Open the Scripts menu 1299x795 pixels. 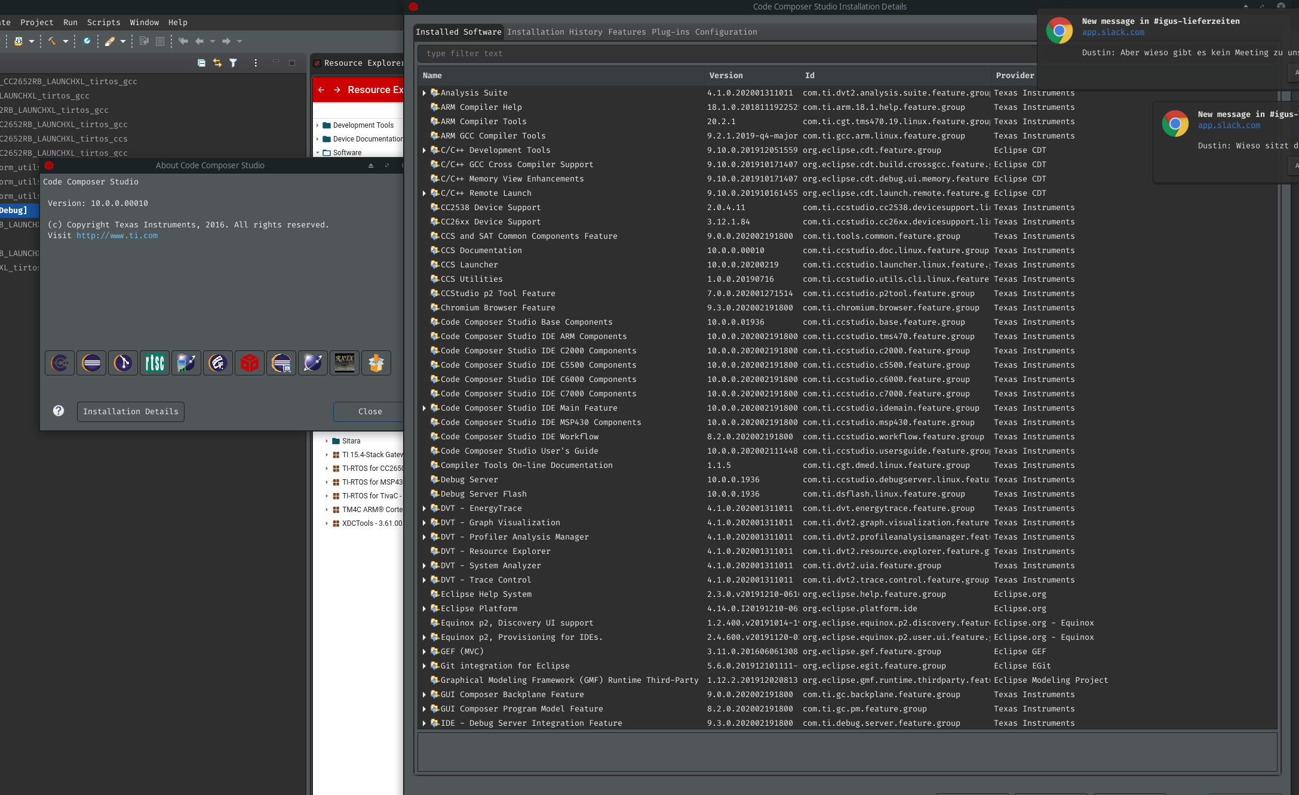pos(104,22)
